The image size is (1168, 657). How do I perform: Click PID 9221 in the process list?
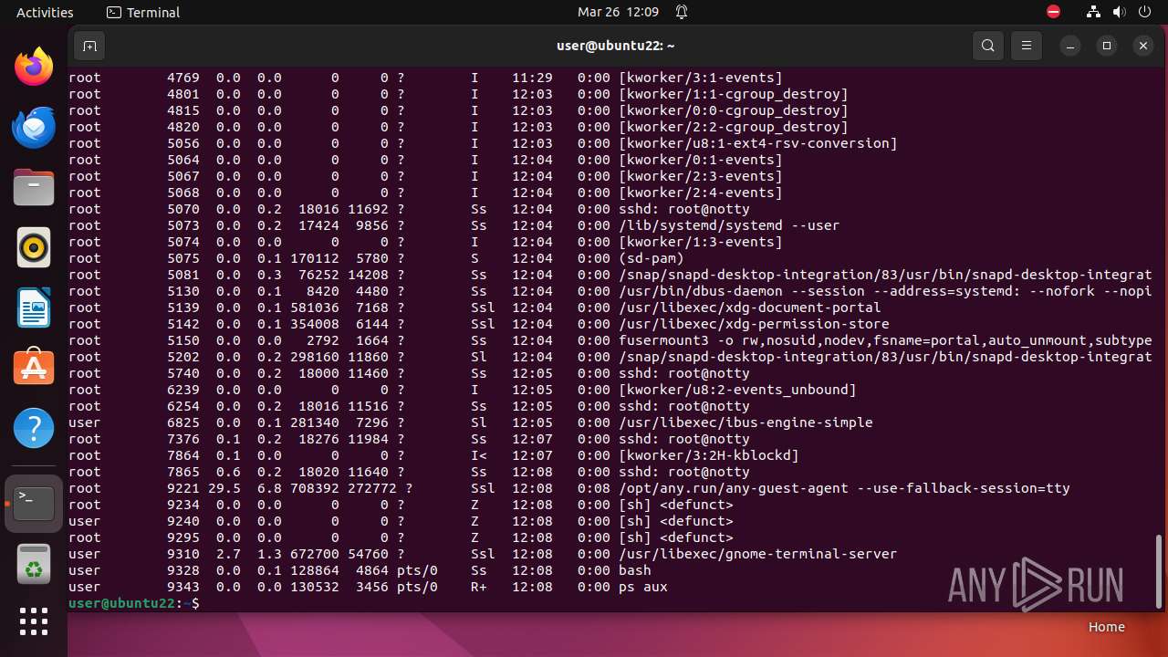pyautogui.click(x=183, y=488)
